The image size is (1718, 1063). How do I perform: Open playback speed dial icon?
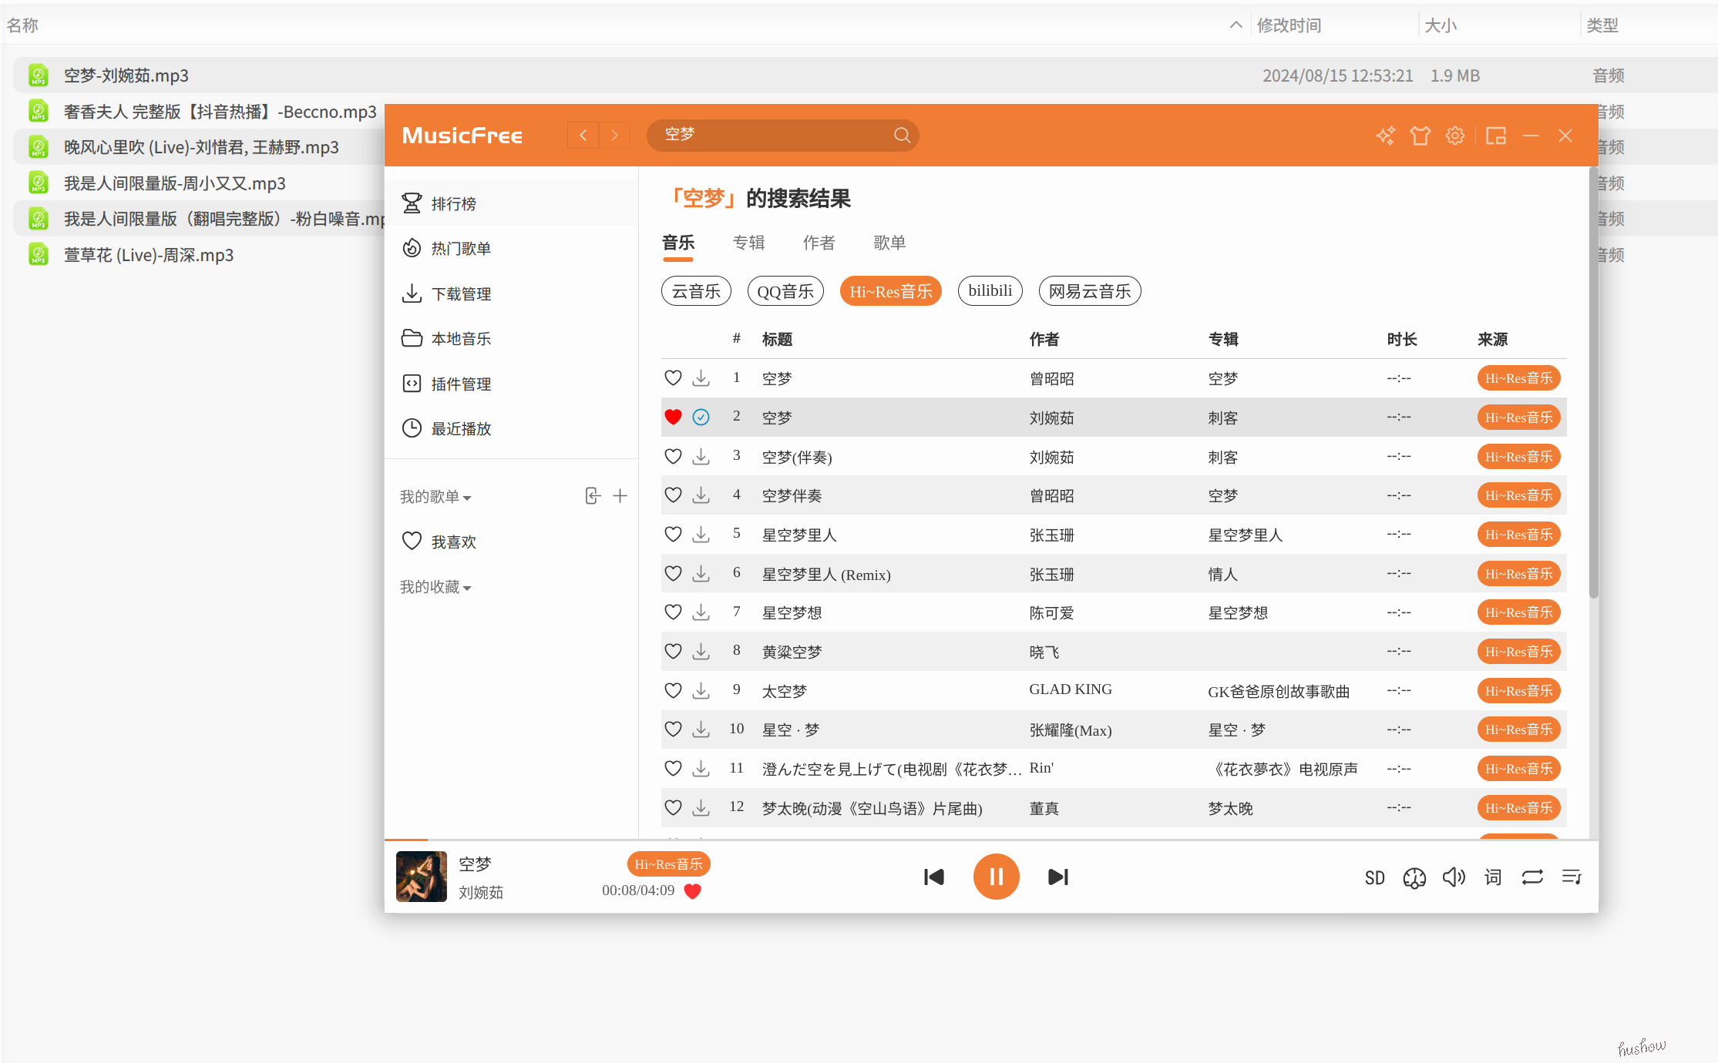point(1414,877)
